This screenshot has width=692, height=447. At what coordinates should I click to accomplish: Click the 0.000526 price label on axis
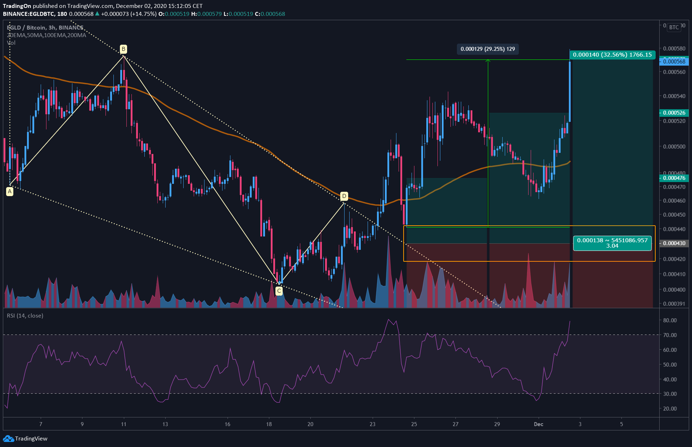point(674,113)
